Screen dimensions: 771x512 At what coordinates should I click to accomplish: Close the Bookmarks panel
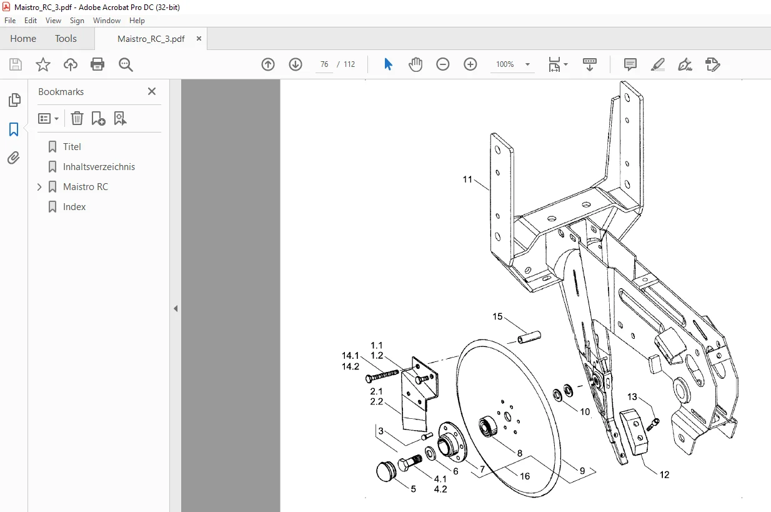click(x=152, y=91)
